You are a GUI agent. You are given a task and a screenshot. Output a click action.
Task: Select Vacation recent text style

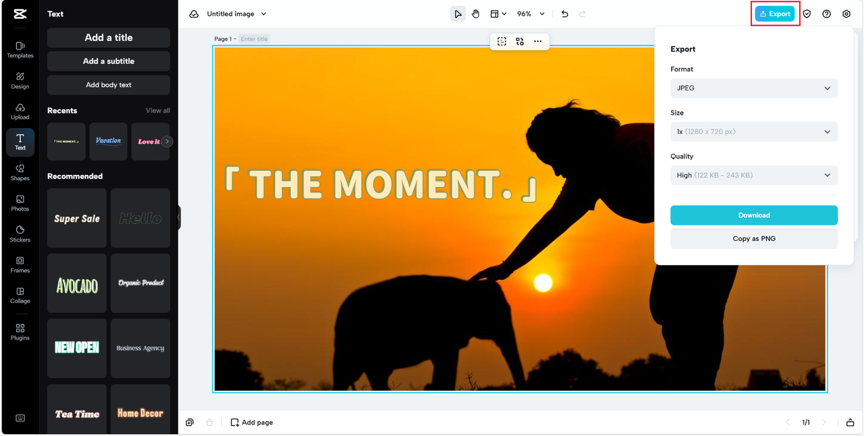tap(108, 142)
